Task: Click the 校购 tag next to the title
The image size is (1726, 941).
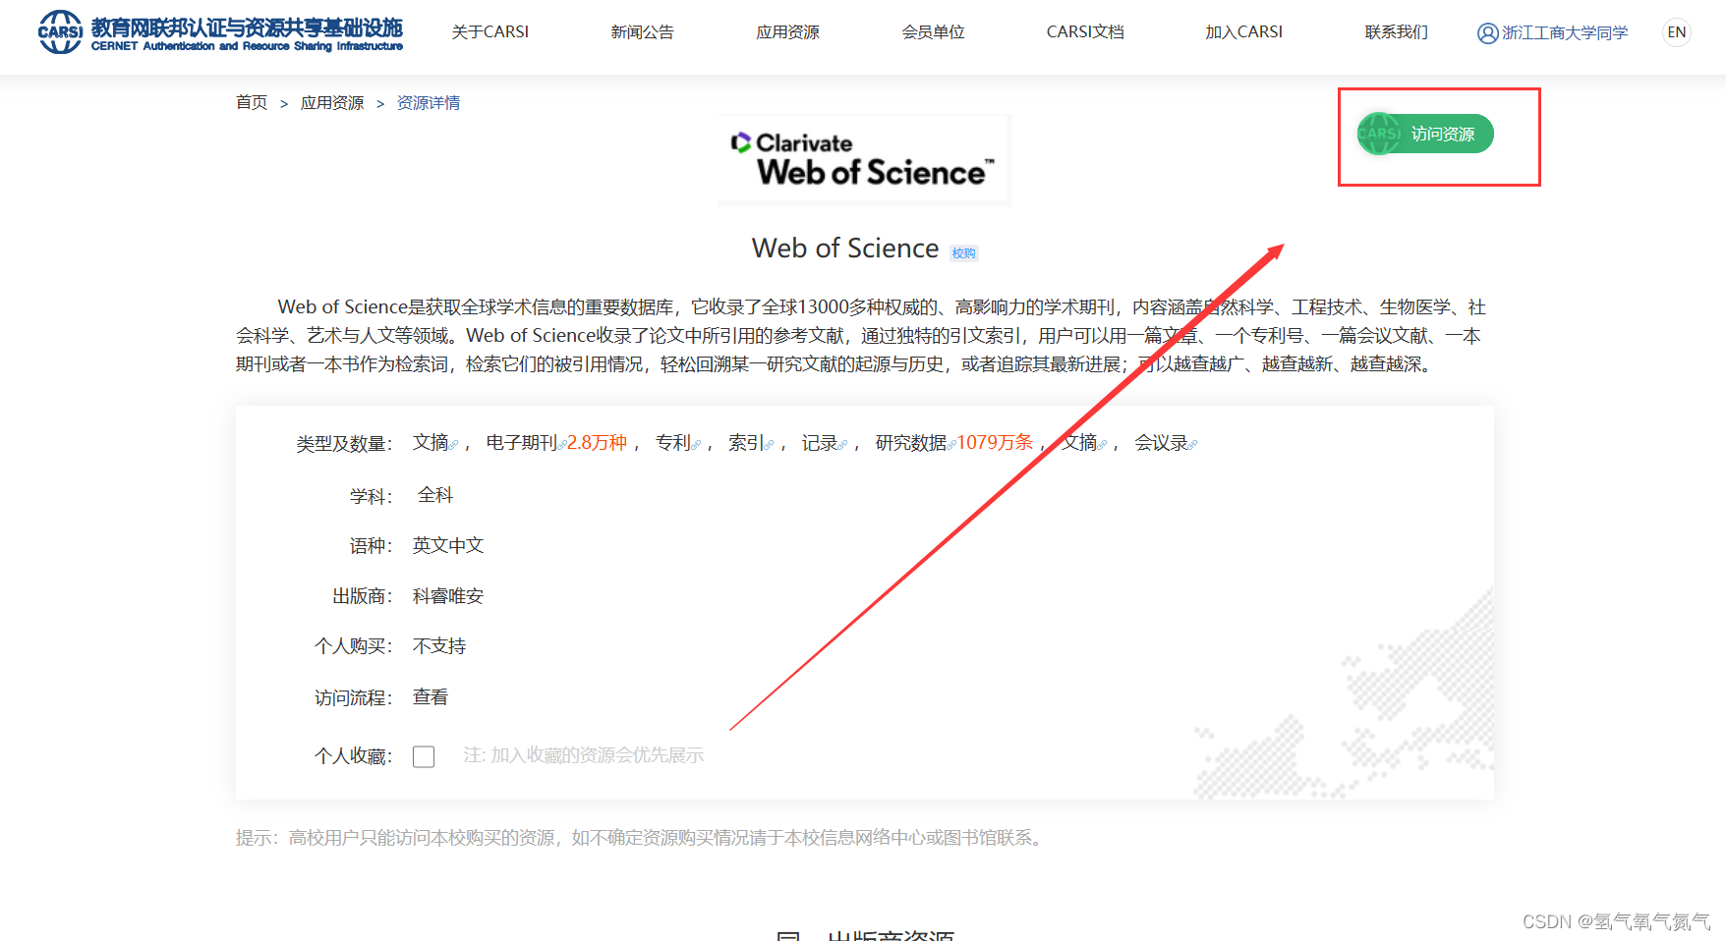Action: [x=963, y=253]
